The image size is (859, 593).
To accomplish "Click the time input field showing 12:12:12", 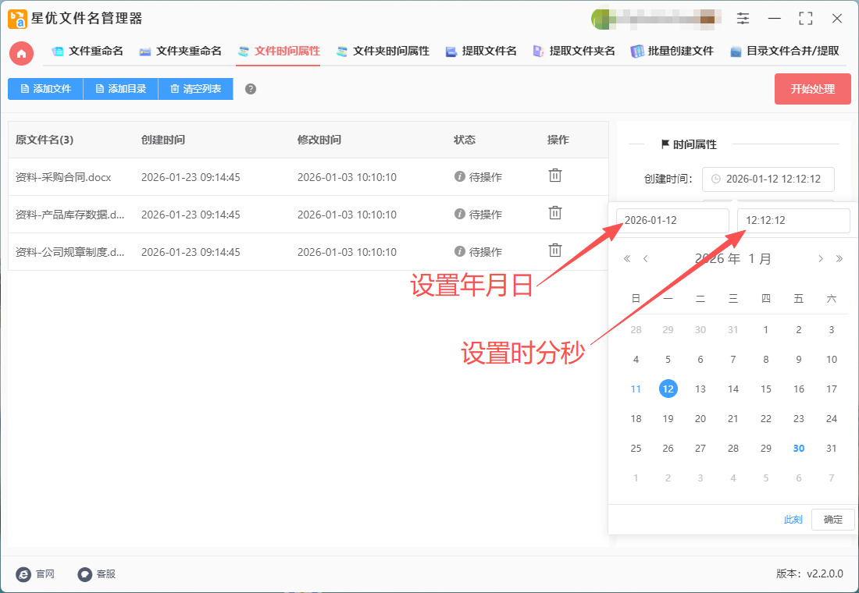I will point(793,221).
